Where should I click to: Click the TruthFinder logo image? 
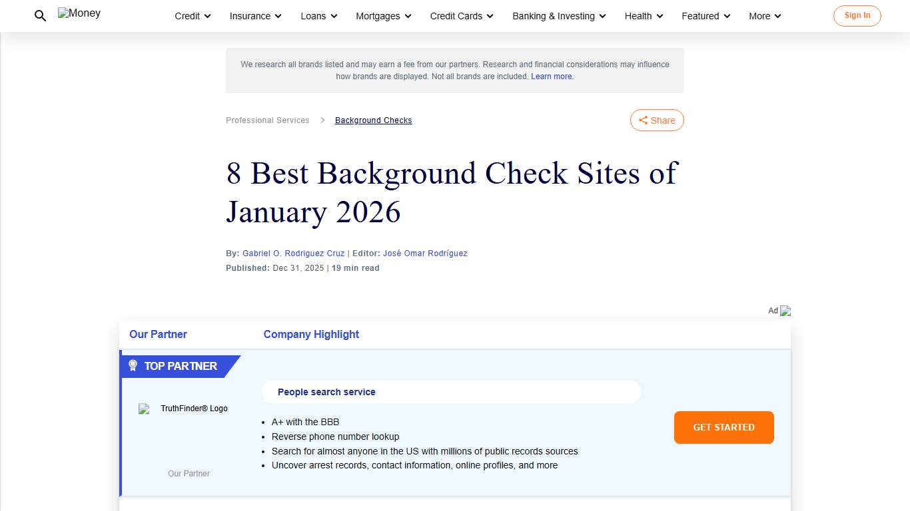pos(144,409)
